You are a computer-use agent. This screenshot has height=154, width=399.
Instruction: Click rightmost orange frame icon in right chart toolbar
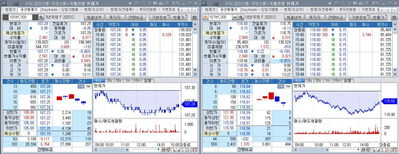pos(394,150)
